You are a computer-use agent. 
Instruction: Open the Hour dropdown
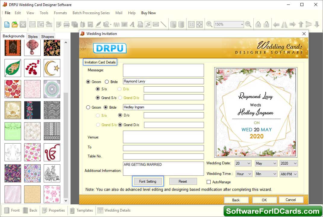click(244, 174)
